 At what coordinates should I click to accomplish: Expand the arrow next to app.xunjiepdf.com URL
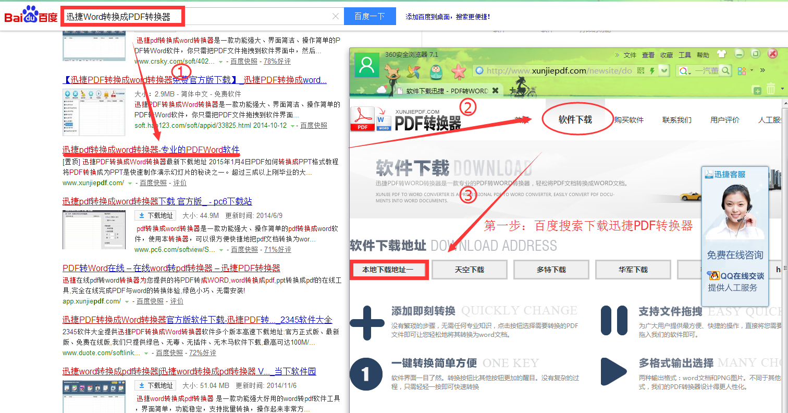pyautogui.click(x=126, y=301)
